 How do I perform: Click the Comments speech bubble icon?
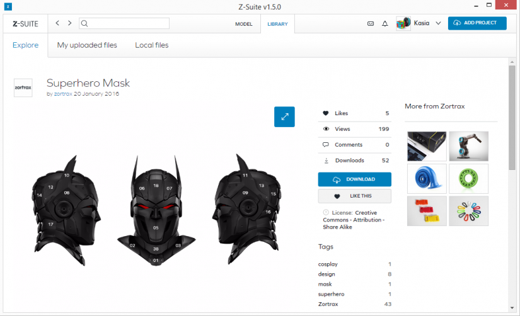click(x=326, y=145)
